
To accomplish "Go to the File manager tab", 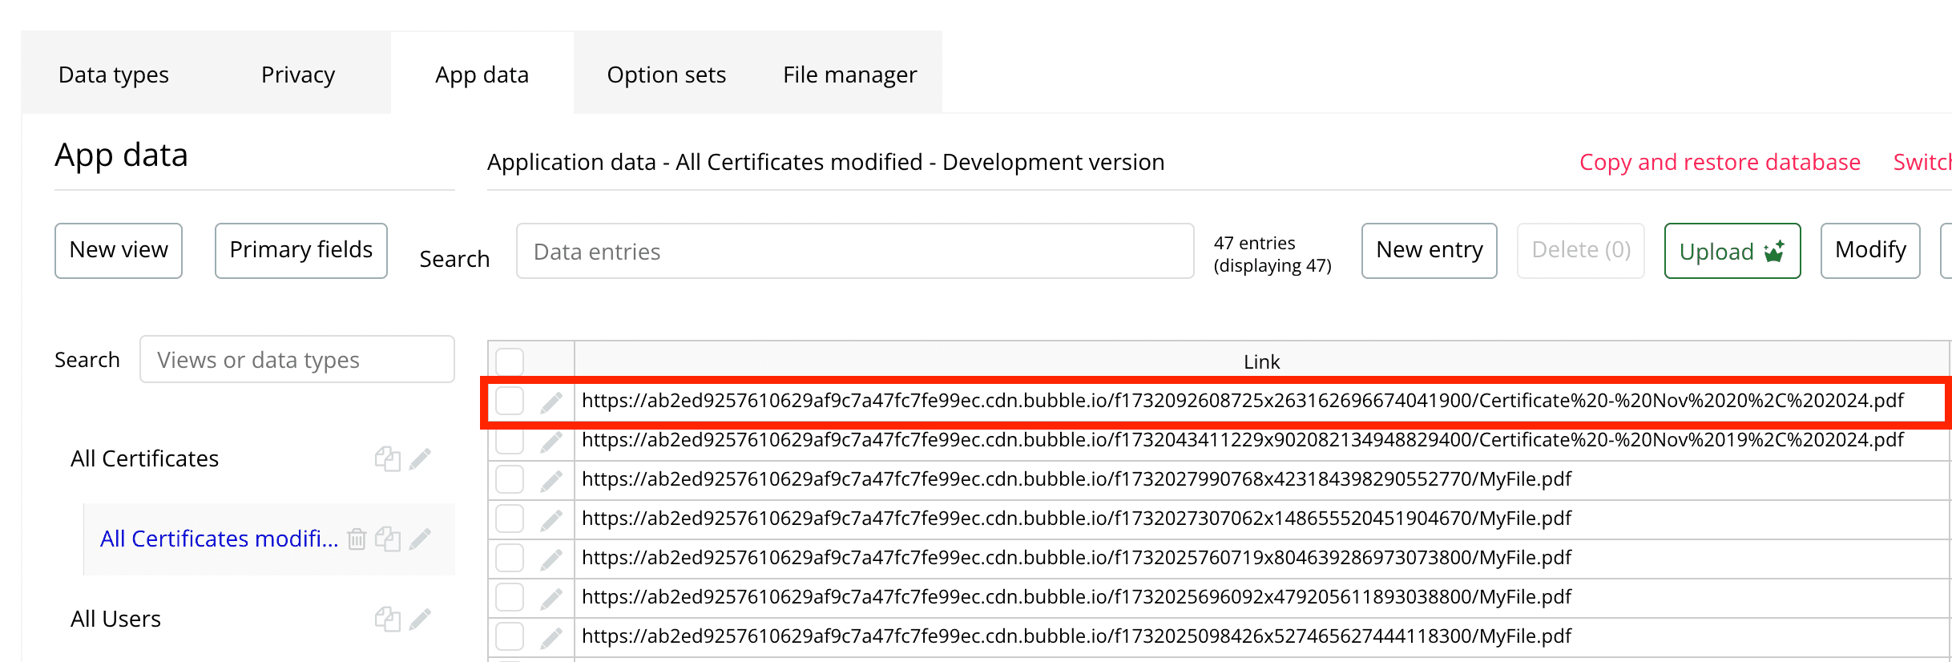I will pos(849,75).
